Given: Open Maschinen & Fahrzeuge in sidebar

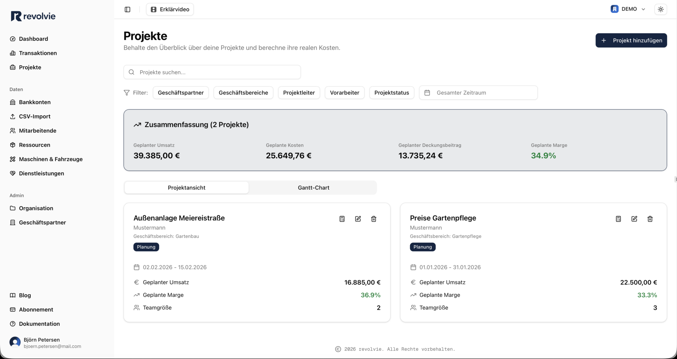Looking at the screenshot, I should (x=51, y=159).
